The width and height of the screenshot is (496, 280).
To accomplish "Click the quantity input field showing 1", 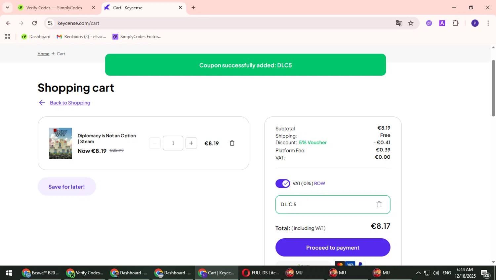I will (x=173, y=143).
